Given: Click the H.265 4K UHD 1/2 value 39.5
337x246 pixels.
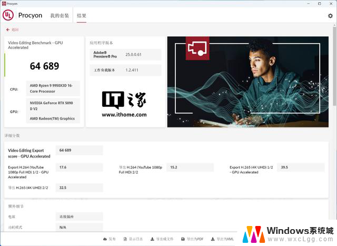Looking at the screenshot, I should point(301,167).
